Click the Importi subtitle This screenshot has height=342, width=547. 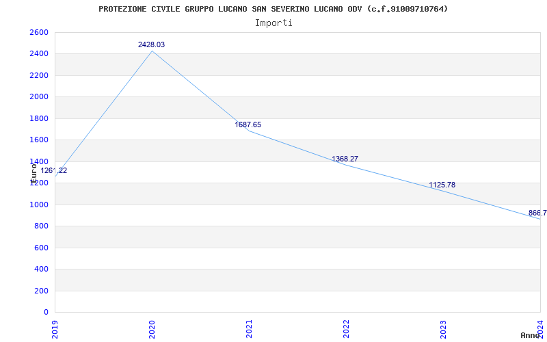click(x=273, y=23)
